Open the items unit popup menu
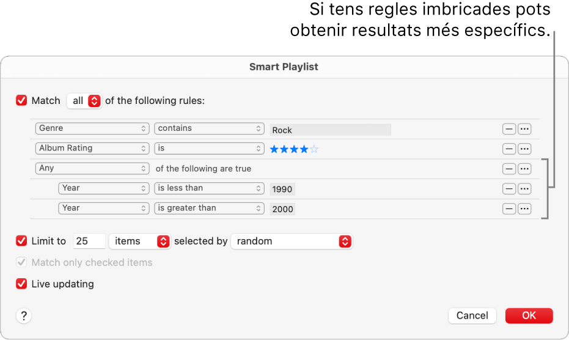Screen dimensions: 569x340 click(140, 241)
